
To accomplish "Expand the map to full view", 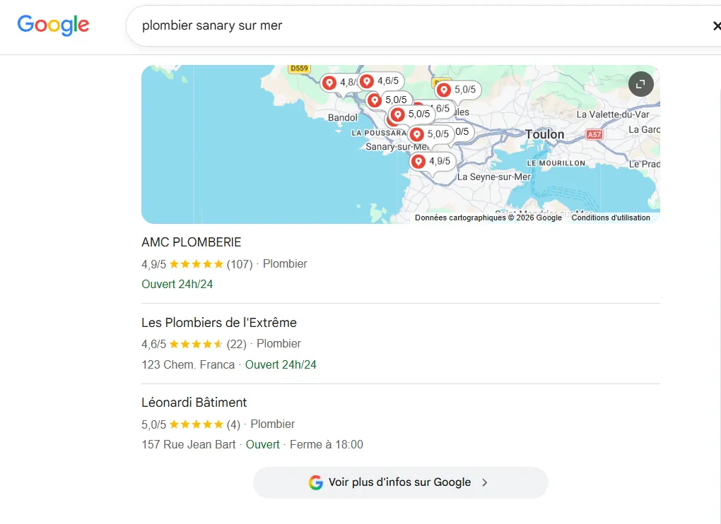I will click(640, 84).
